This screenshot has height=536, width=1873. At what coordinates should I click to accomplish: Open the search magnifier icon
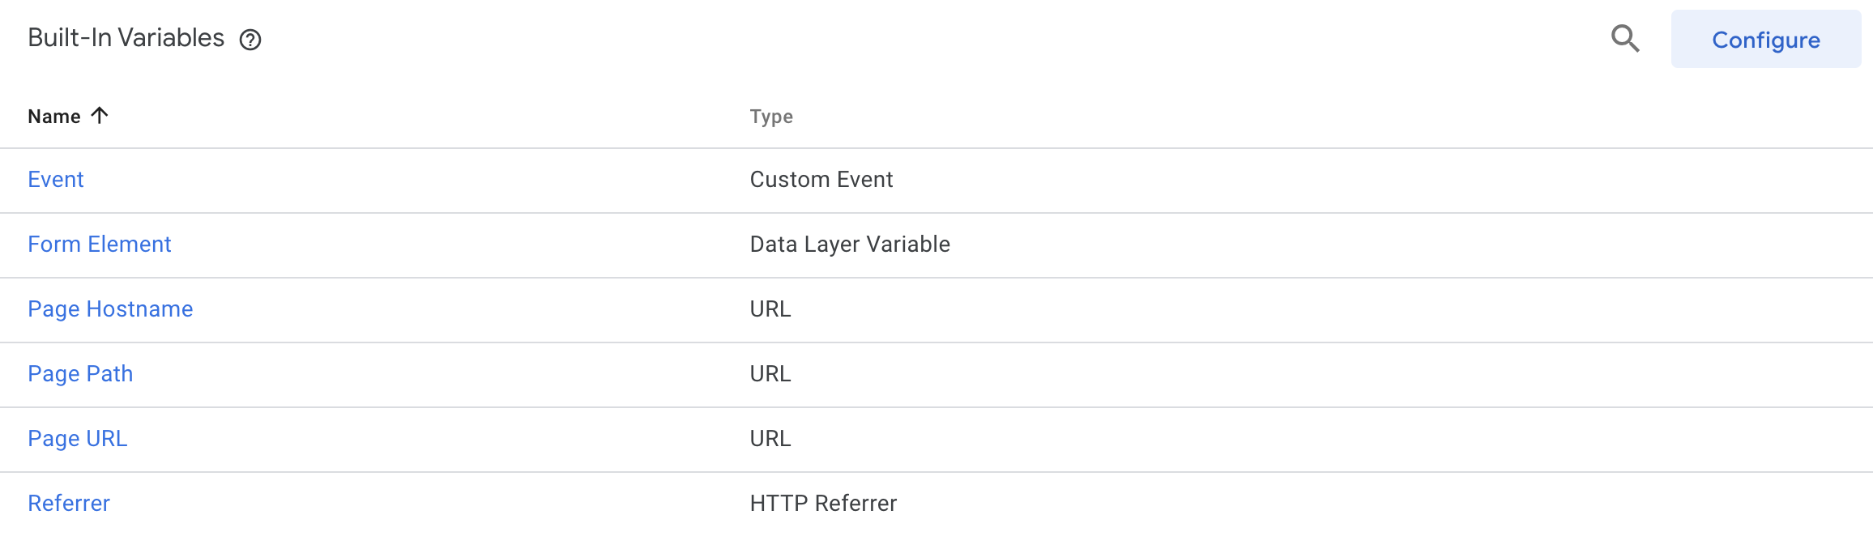1625,39
